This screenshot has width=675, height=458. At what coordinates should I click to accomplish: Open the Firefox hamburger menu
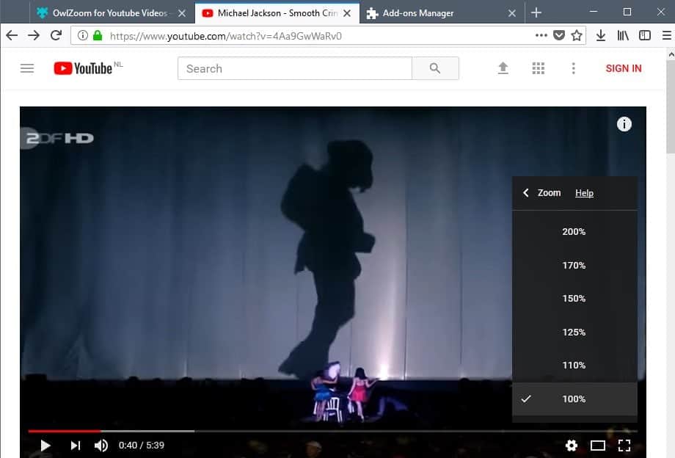[667, 34]
